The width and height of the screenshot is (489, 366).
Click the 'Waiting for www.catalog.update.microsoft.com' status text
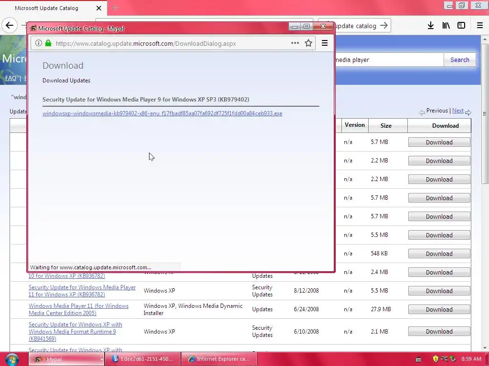tap(90, 267)
